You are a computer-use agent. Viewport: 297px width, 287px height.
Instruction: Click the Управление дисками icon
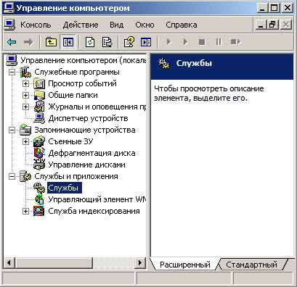pyautogui.click(x=39, y=165)
